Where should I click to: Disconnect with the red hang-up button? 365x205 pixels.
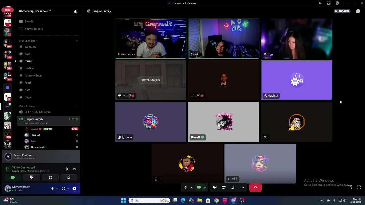point(255,187)
